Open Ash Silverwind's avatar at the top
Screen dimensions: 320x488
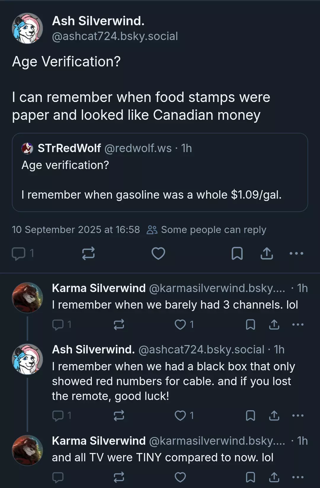[27, 28]
